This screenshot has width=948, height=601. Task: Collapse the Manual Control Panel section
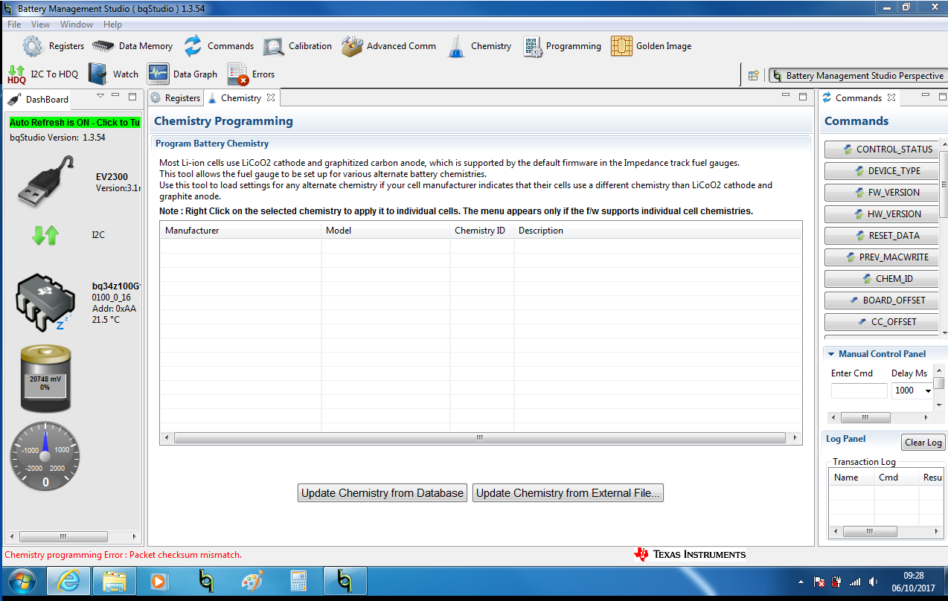(x=831, y=354)
